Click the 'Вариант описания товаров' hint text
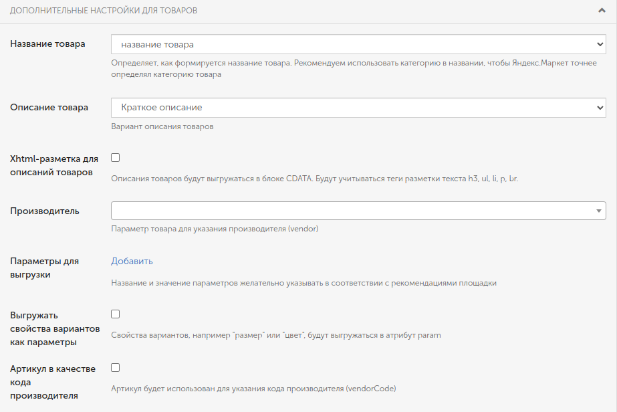This screenshot has width=617, height=412. tap(162, 126)
